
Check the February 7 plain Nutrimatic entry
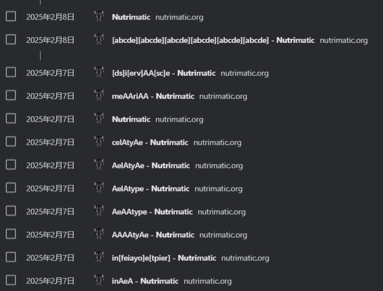tap(11, 119)
